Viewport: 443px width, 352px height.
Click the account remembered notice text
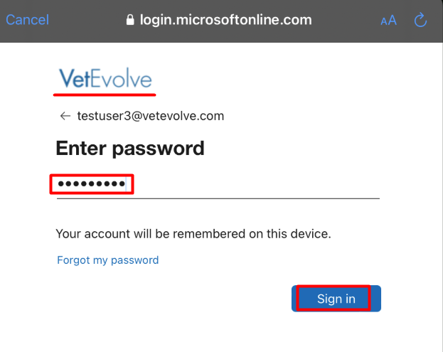[193, 234]
